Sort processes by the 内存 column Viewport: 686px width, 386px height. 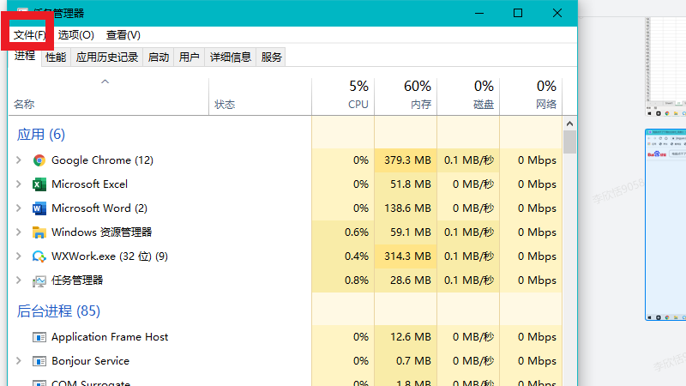(406, 95)
